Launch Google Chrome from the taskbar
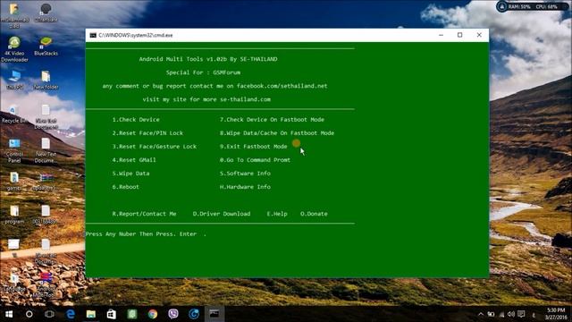 (153, 314)
